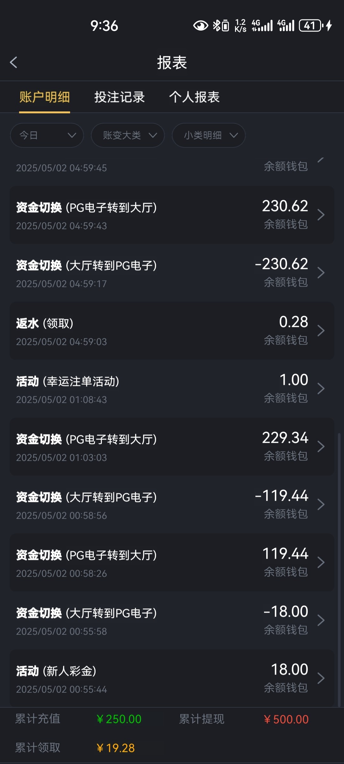Tap the Bluetooth icon in status bar
The width and height of the screenshot is (344, 764).
217,25
